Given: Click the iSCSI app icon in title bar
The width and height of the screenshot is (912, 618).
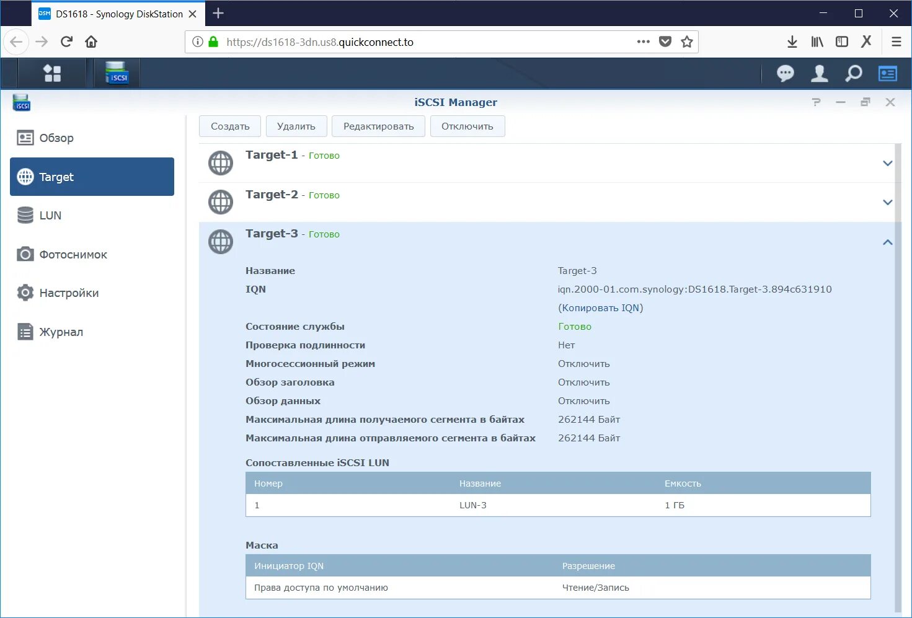Looking at the screenshot, I should point(22,102).
